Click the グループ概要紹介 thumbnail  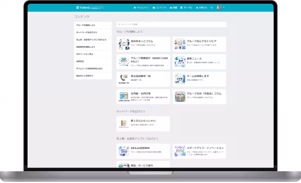pyautogui.click(x=124, y=62)
